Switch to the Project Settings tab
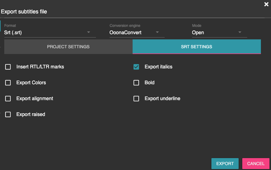The image size is (271, 170). click(x=68, y=46)
